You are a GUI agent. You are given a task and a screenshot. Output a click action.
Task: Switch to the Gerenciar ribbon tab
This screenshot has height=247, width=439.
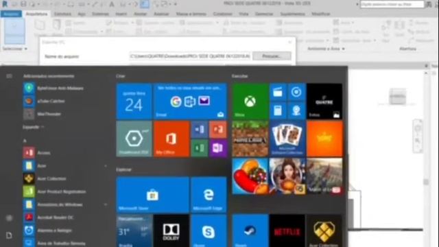point(264,14)
